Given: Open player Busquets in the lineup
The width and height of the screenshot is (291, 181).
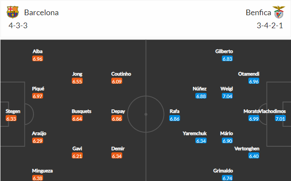Looking at the screenshot, I should pos(81,111).
